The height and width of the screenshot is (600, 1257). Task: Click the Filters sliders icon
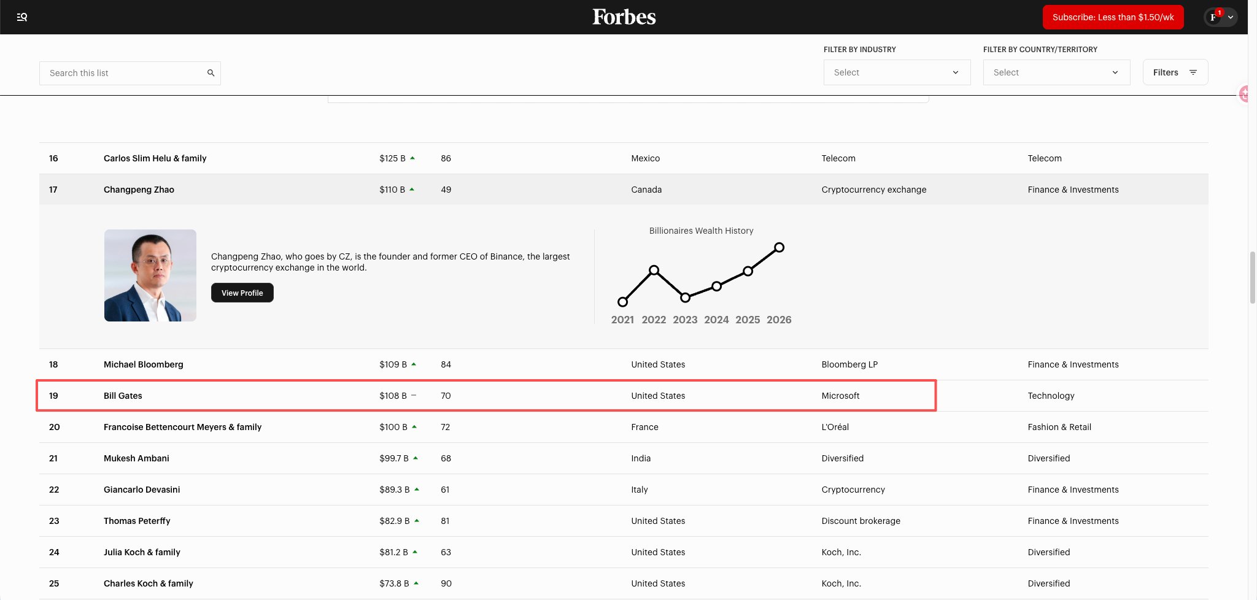(x=1193, y=72)
